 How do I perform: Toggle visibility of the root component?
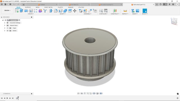[6, 20]
